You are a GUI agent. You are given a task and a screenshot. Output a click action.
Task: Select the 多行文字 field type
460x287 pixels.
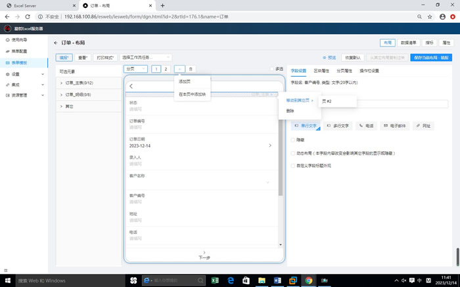click(336, 124)
